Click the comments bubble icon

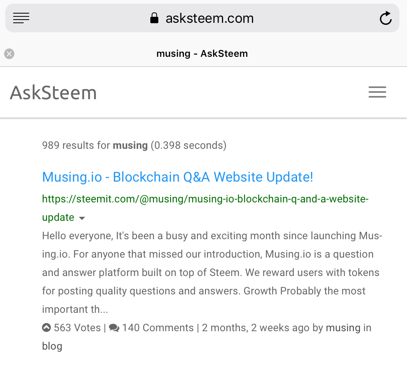(114, 328)
